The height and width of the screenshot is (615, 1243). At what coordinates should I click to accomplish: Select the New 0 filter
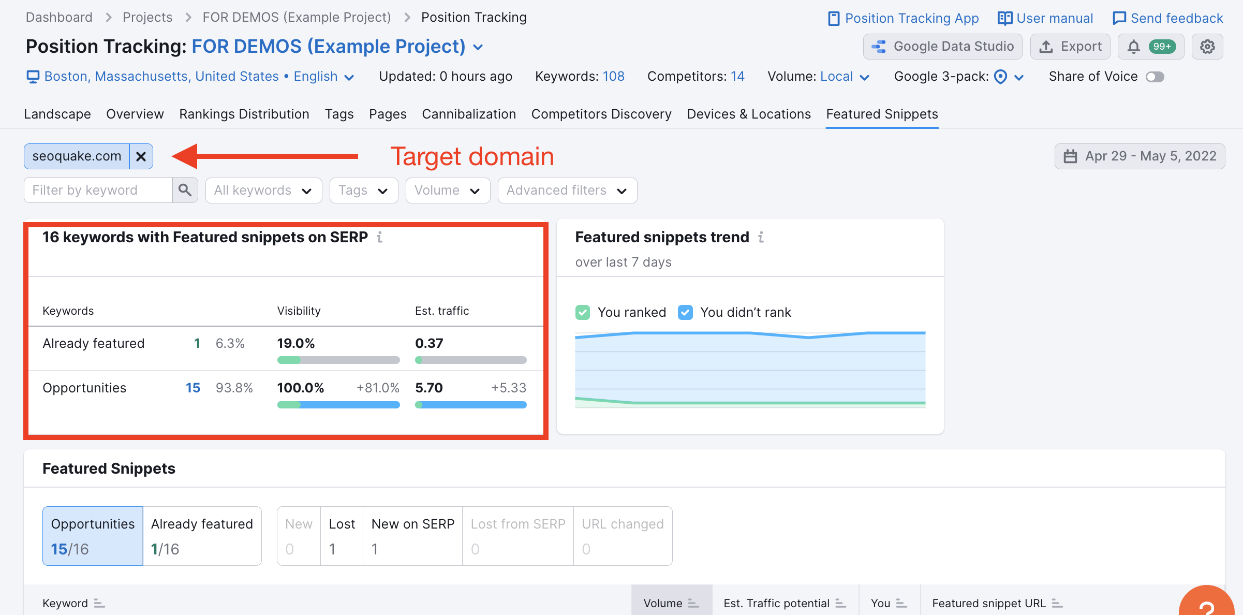pos(299,536)
